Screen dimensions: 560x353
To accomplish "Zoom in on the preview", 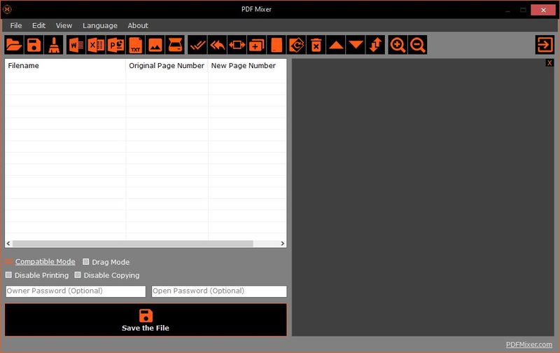I will 398,45.
